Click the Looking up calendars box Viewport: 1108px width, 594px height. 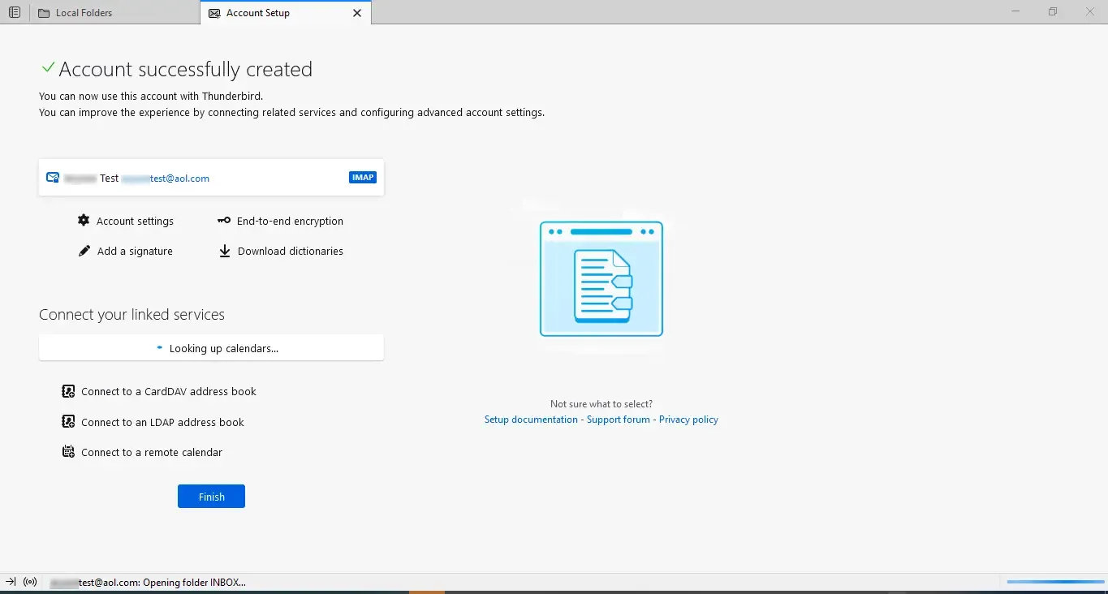click(211, 348)
